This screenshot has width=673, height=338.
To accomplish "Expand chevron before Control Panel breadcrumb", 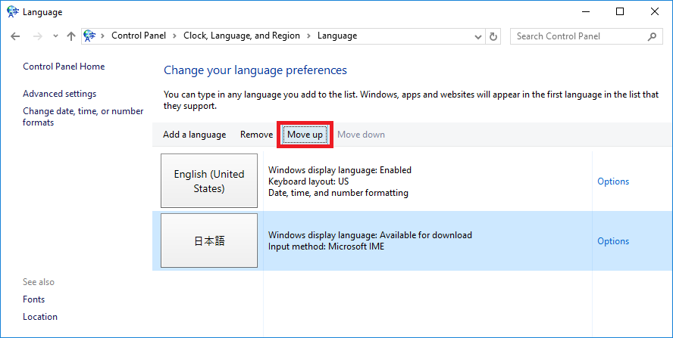I will click(103, 36).
